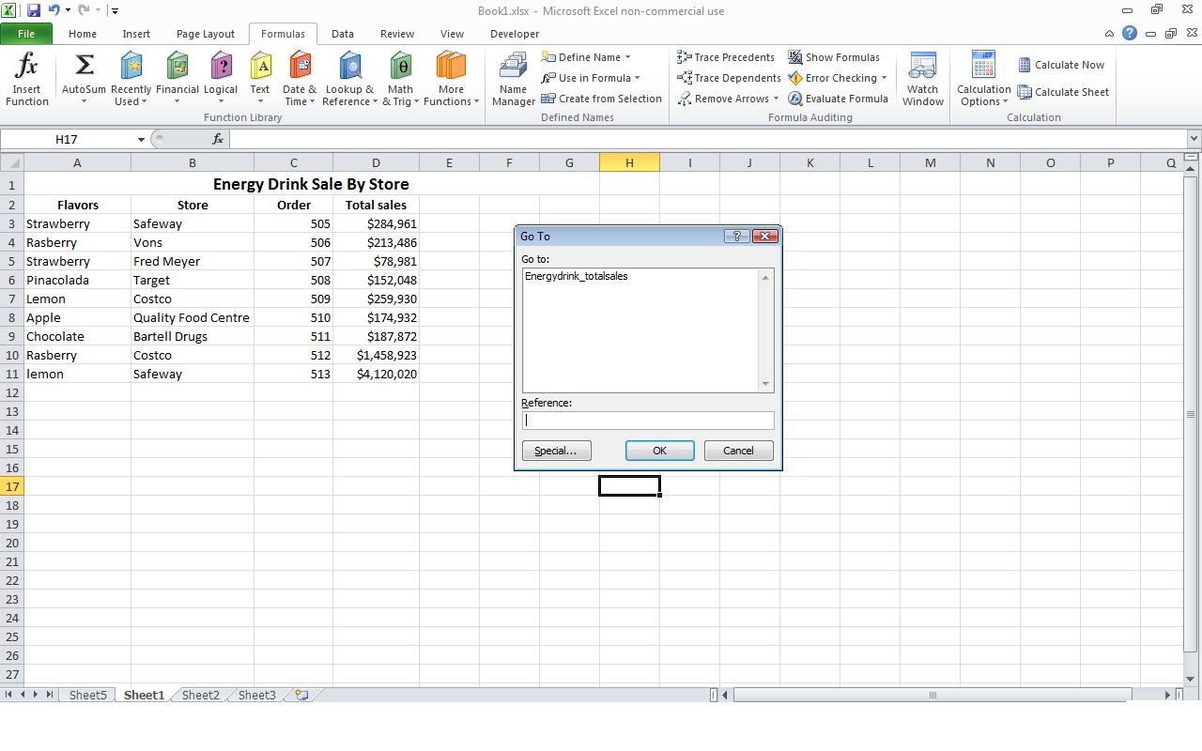Switch to the Data ribbon tab
Screen dimensions: 1202x751
pyautogui.click(x=342, y=33)
